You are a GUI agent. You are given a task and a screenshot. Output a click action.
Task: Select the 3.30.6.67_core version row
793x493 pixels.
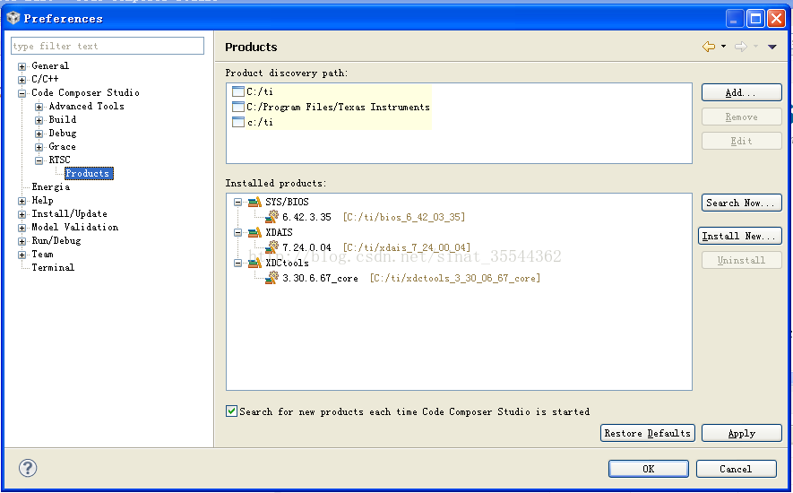402,278
